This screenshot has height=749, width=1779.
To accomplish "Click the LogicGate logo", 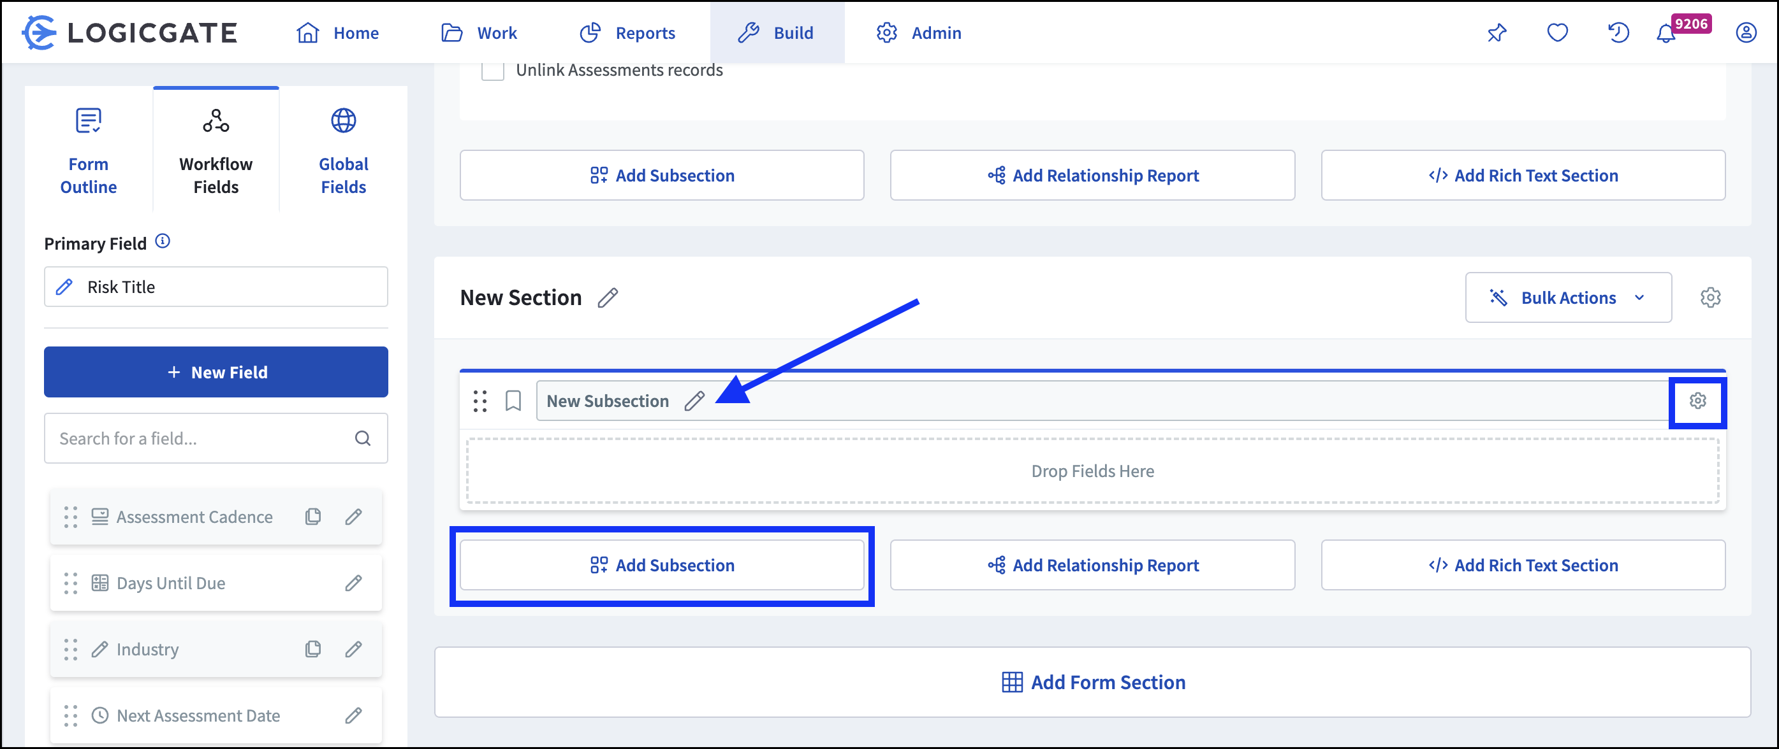I will click(x=129, y=32).
